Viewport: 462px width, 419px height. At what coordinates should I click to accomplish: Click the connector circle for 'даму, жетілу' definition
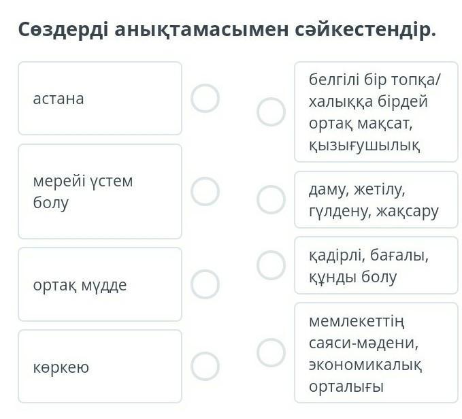coord(271,200)
